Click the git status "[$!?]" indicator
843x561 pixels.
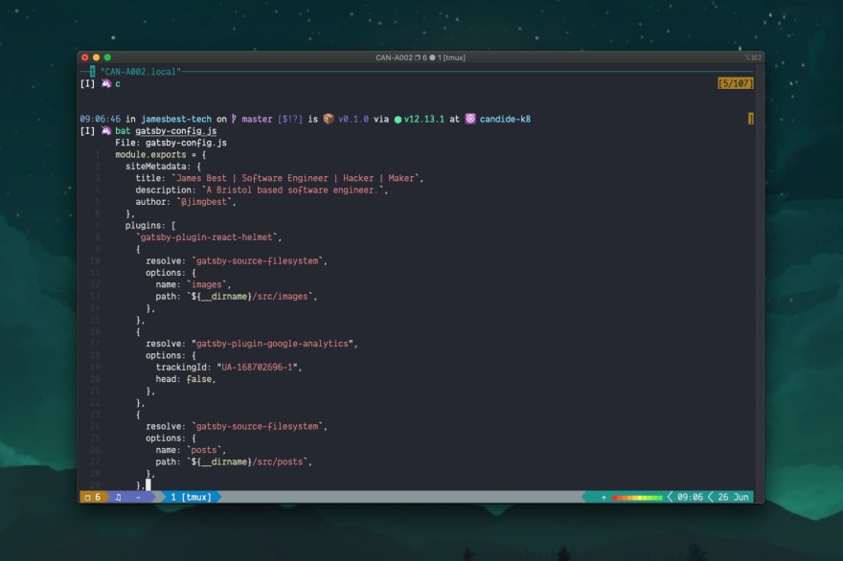point(289,119)
